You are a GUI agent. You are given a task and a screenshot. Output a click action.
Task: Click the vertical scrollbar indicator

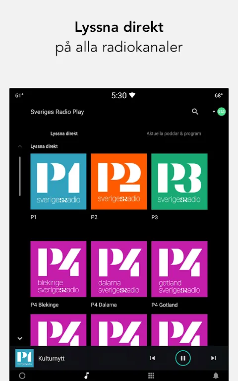20,177
